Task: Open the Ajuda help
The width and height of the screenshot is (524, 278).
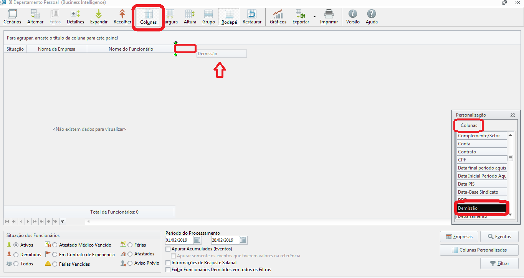Action: pos(372,17)
